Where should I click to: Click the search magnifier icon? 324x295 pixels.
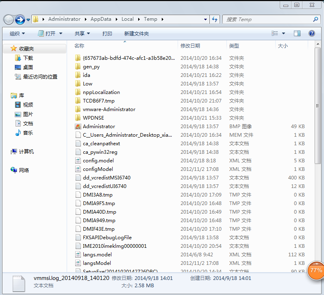pos(315,20)
